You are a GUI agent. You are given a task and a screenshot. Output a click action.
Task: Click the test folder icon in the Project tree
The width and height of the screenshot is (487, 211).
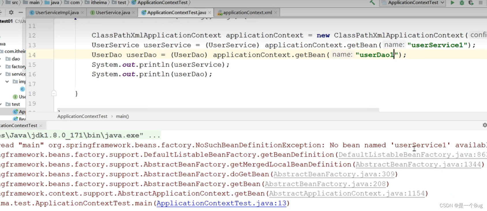pyautogui.click(x=8, y=104)
